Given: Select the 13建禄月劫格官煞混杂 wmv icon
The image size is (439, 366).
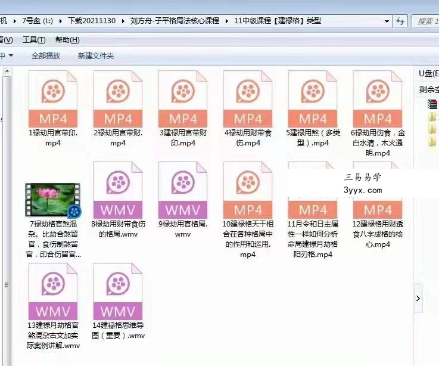Looking at the screenshot, I should pyautogui.click(x=53, y=291).
